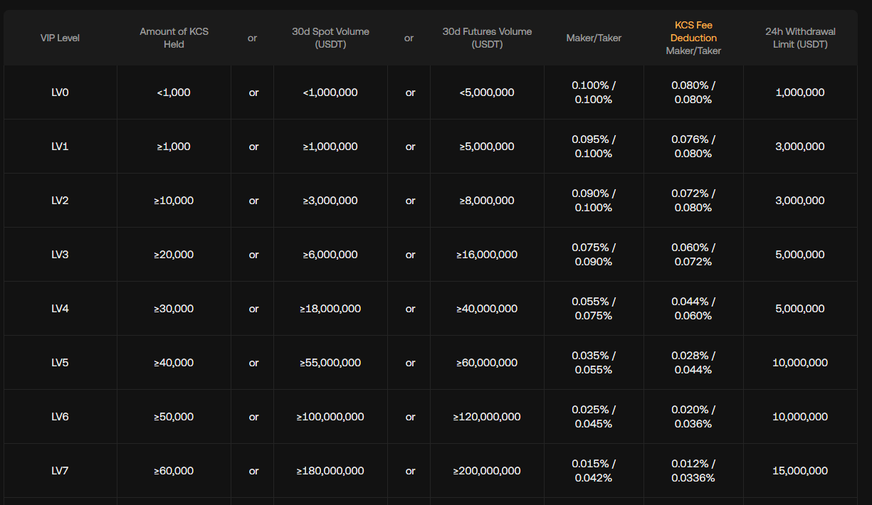Click the LV0 level cell
The height and width of the screenshot is (505, 872).
[x=60, y=92]
